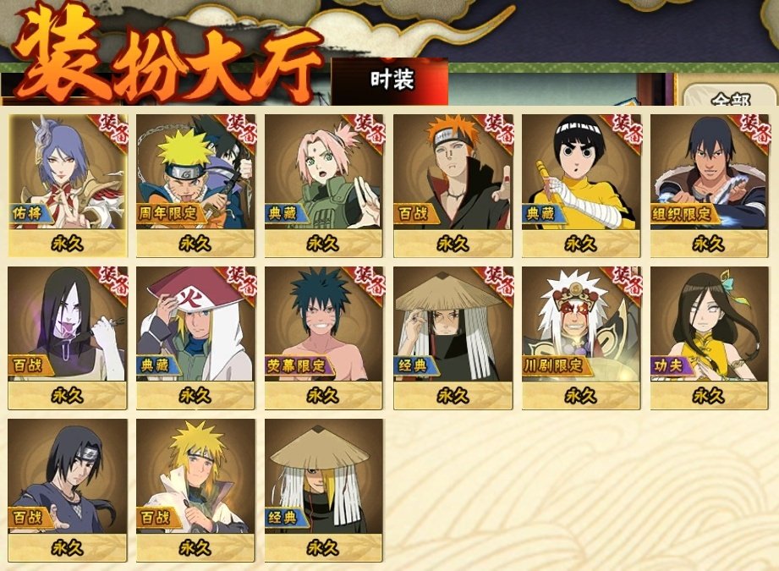Choose the 荧幕限定 Menma costume

(x=324, y=338)
